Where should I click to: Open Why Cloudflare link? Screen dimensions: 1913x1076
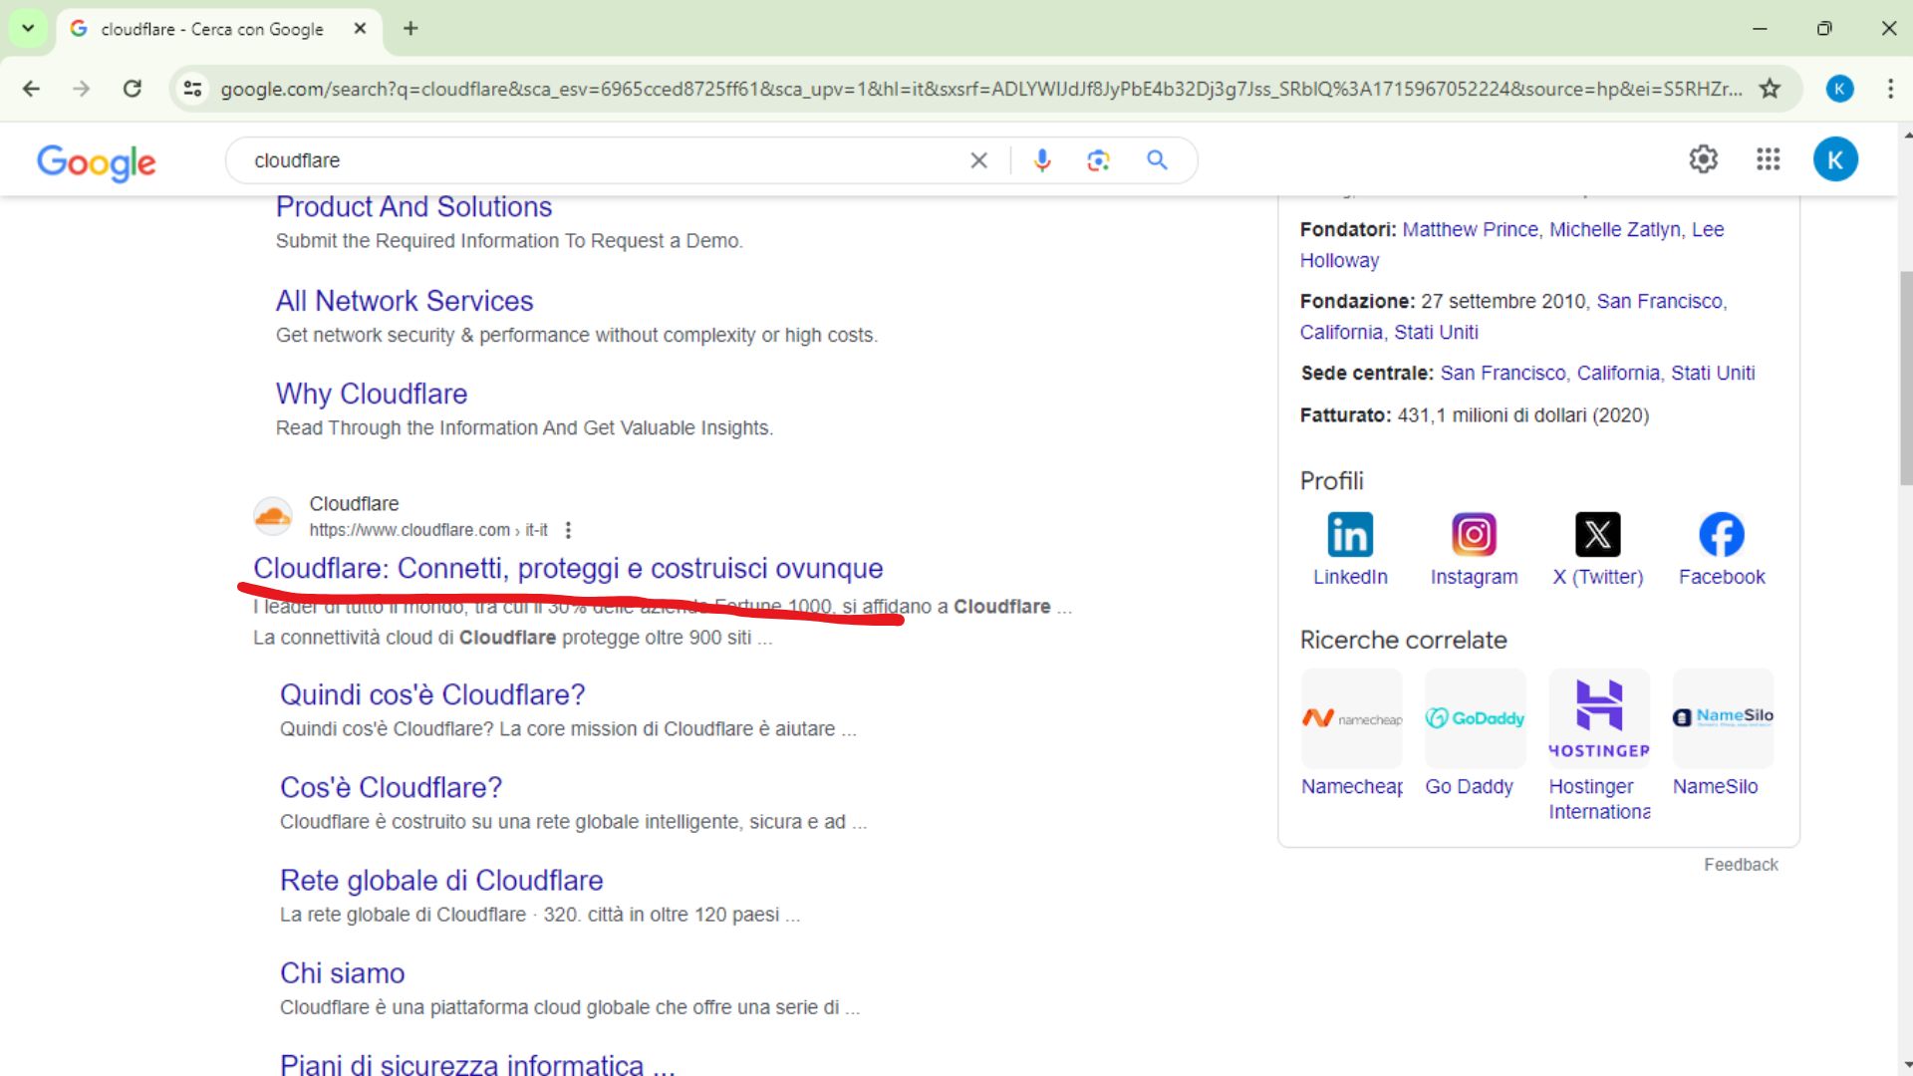[x=372, y=394]
